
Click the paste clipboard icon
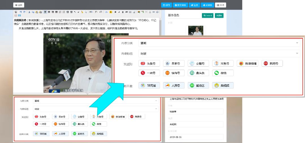point(37,12)
